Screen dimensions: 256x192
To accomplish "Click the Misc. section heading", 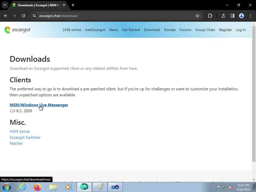I will tap(18, 122).
